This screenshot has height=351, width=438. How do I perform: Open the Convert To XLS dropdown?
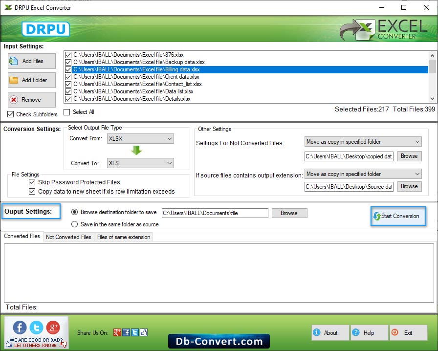[x=140, y=163]
